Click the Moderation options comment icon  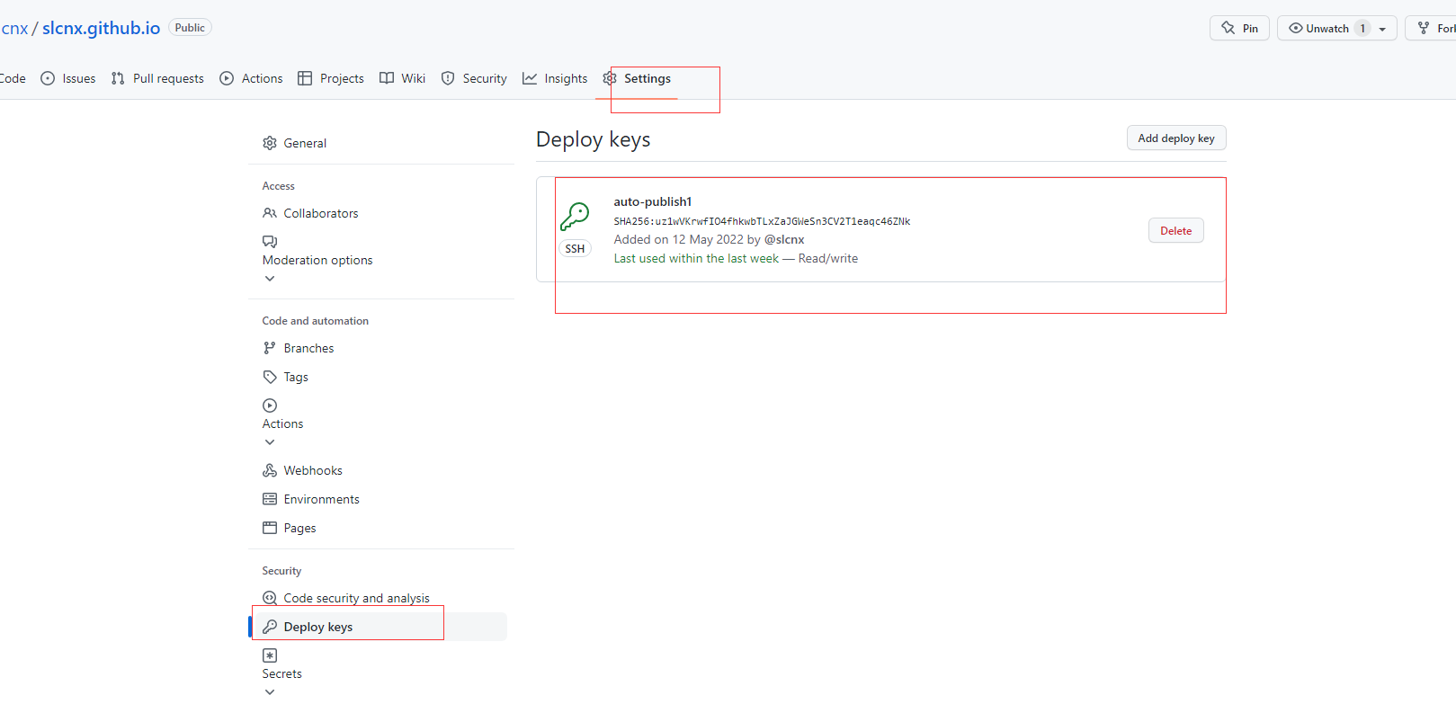270,242
